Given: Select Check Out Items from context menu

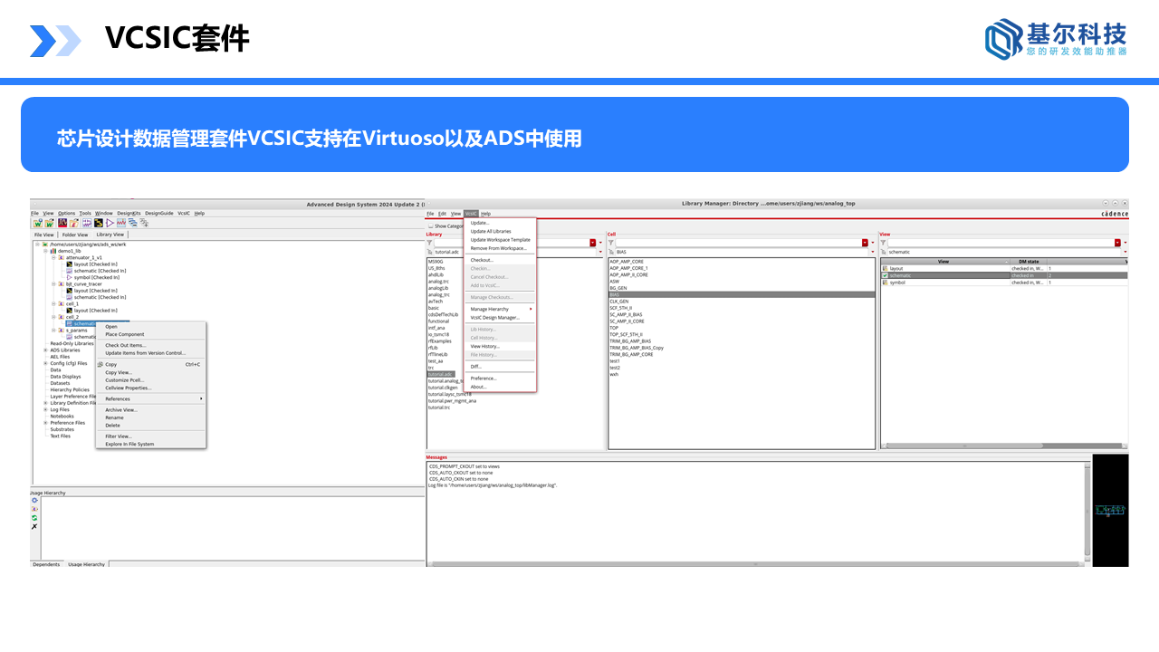Looking at the screenshot, I should (125, 345).
